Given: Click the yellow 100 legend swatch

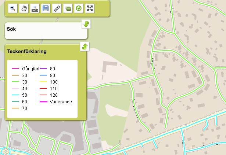Looking at the screenshot, I should coord(43,82).
